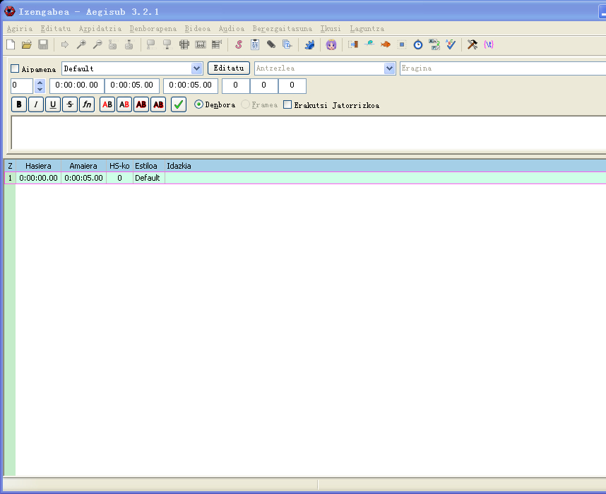Expand the Antzezlea combo box arrow

389,68
